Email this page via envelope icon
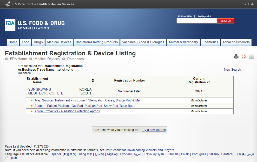This screenshot has width=257, height=162. pyautogui.click(x=251, y=56)
